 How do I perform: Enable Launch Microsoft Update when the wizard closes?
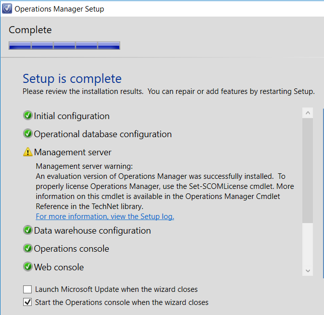click(27, 289)
